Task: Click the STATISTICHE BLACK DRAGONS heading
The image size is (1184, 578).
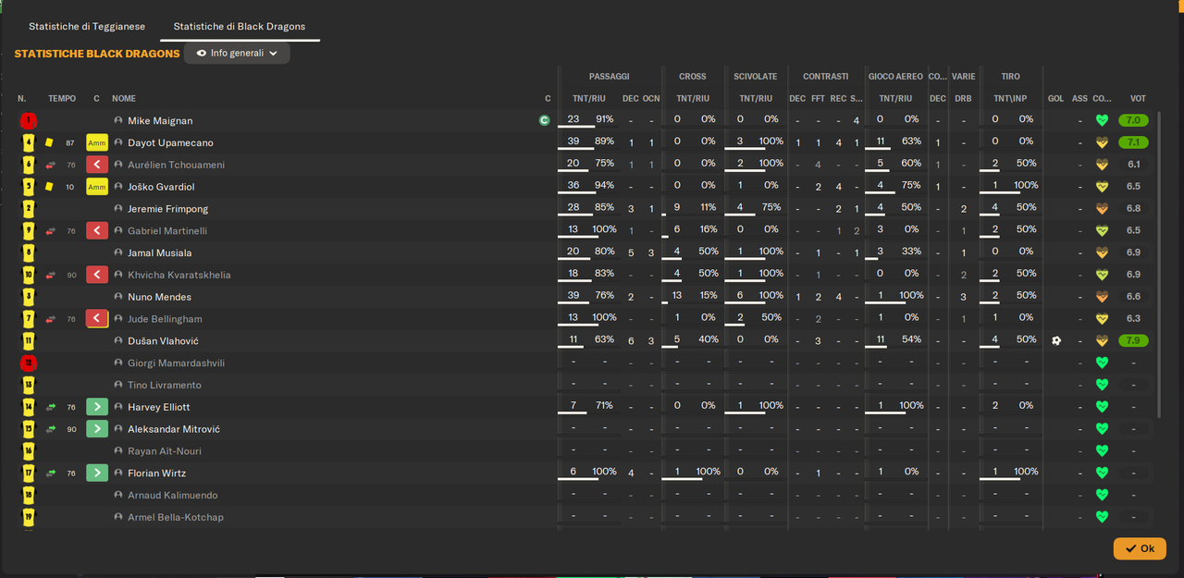Action: click(97, 54)
